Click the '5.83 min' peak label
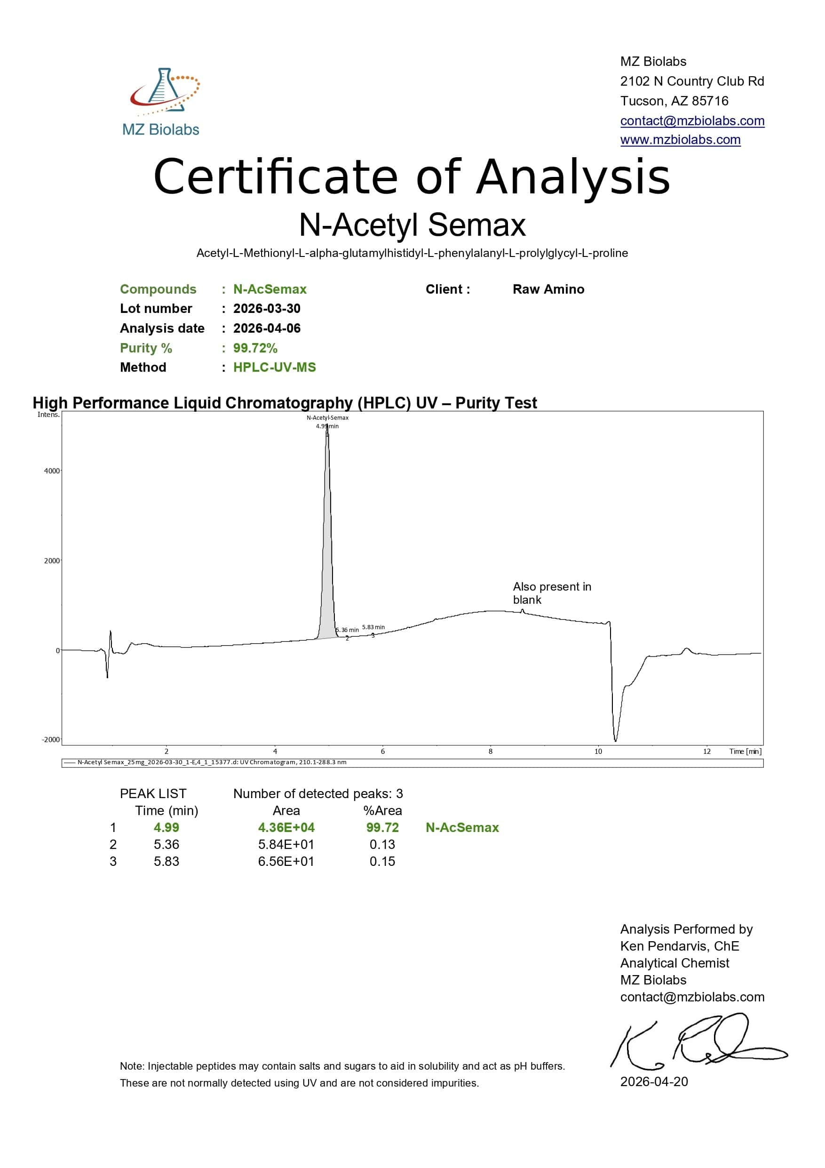 [x=373, y=627]
